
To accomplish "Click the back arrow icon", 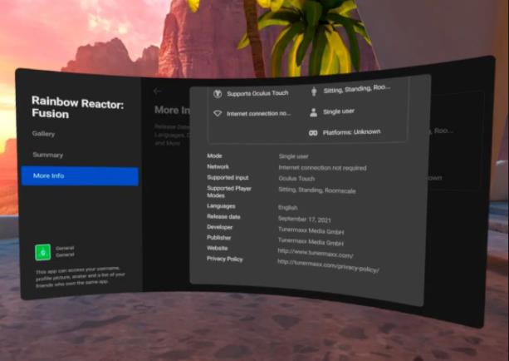I will [x=158, y=91].
